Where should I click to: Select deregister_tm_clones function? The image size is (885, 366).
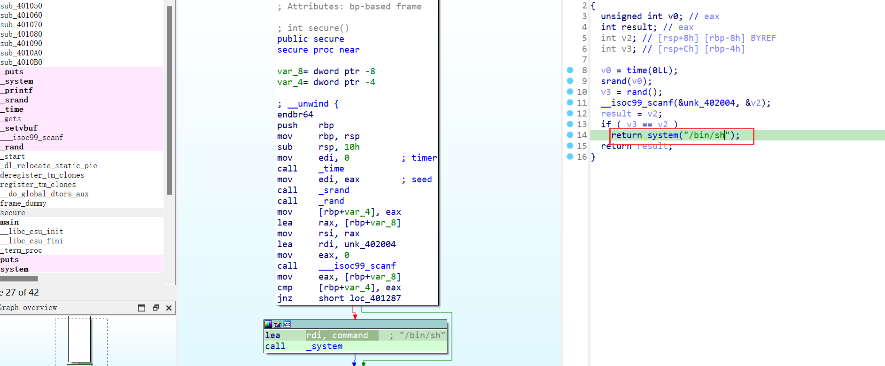[81, 175]
